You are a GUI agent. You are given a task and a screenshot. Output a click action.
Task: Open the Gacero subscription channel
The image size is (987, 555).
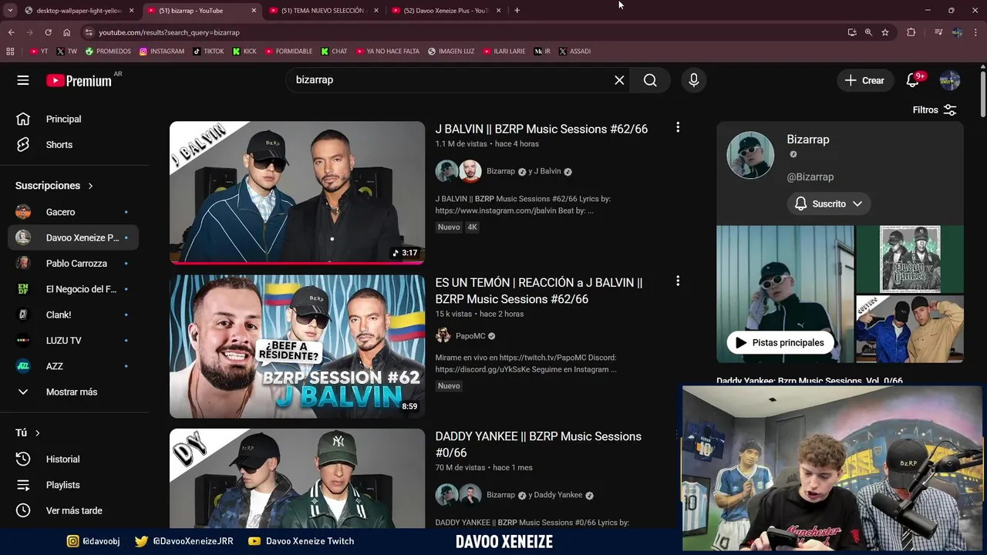73,212
